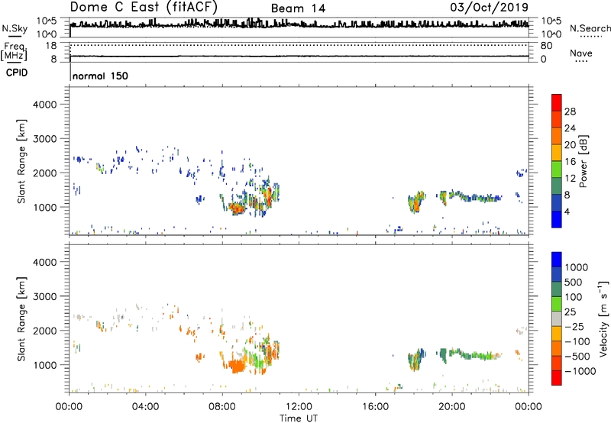Click the "N.Search" legend label
The width and height of the screenshot is (611, 423).
click(x=590, y=28)
